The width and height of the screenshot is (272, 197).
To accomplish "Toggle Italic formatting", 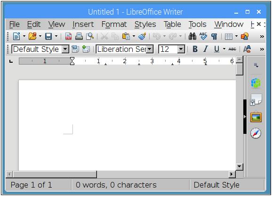I will pyautogui.click(x=206, y=49).
